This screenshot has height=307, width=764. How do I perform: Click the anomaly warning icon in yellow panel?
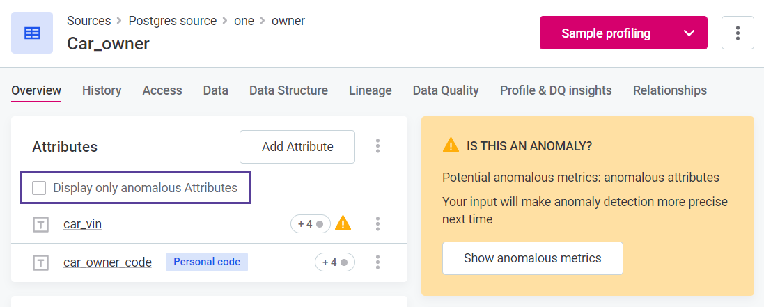click(x=451, y=145)
